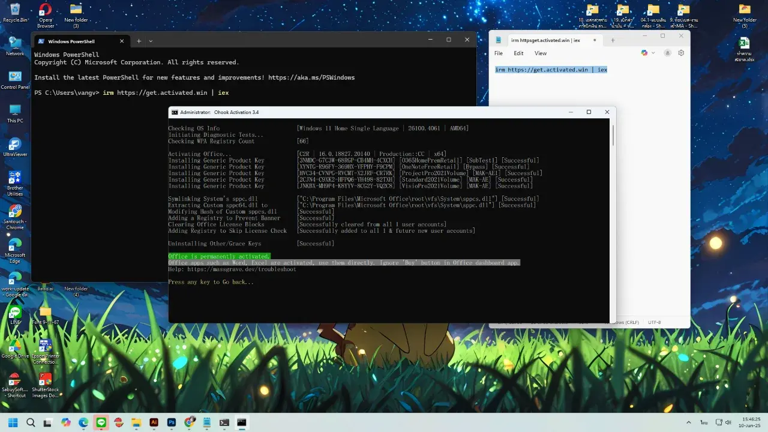The width and height of the screenshot is (768, 432).
Task: Open the View menu in Notepad
Action: pyautogui.click(x=541, y=53)
